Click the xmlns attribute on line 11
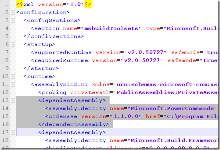Viewport: 220px width, 150px height. (100, 84)
